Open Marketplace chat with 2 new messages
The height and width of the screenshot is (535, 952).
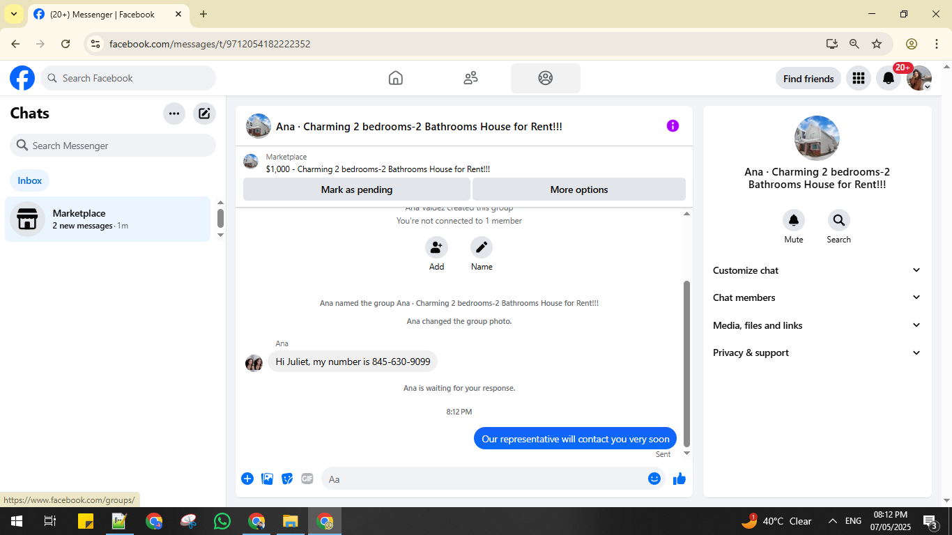108,219
